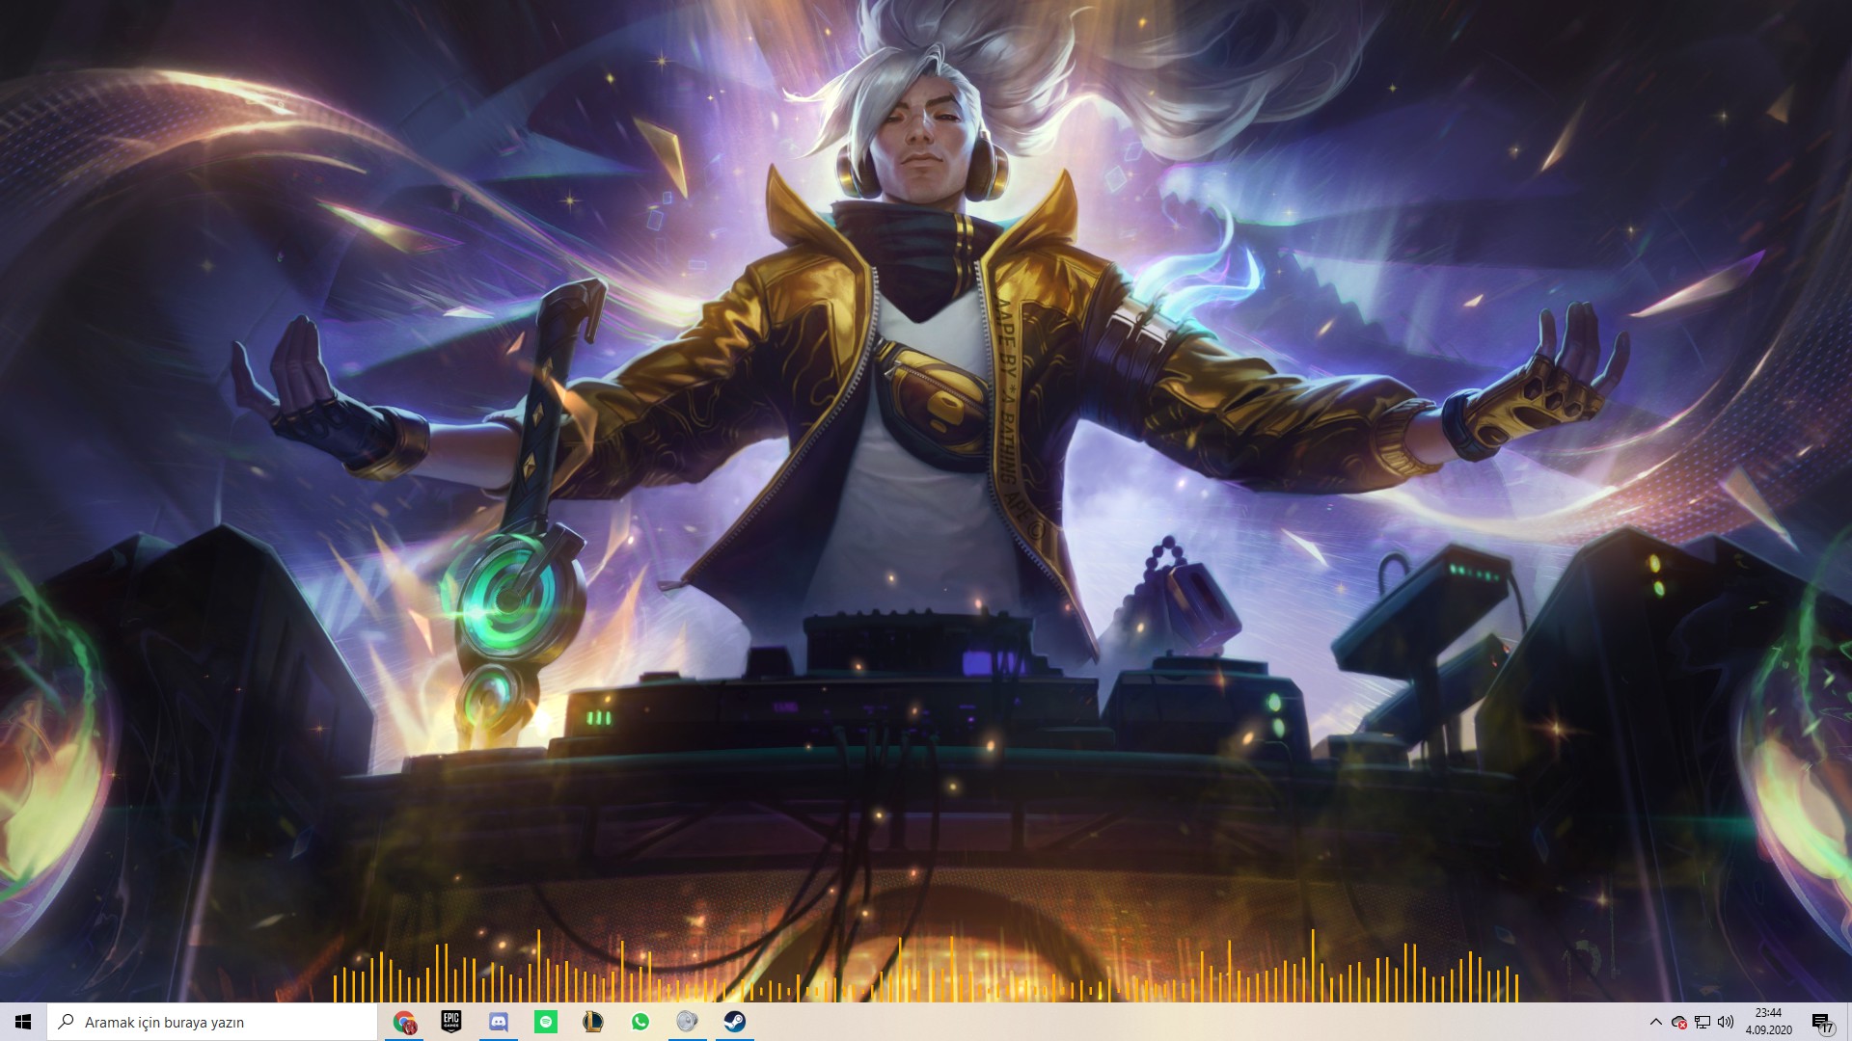The image size is (1852, 1041).
Task: Launch the League of Legends client
Action: click(593, 1022)
